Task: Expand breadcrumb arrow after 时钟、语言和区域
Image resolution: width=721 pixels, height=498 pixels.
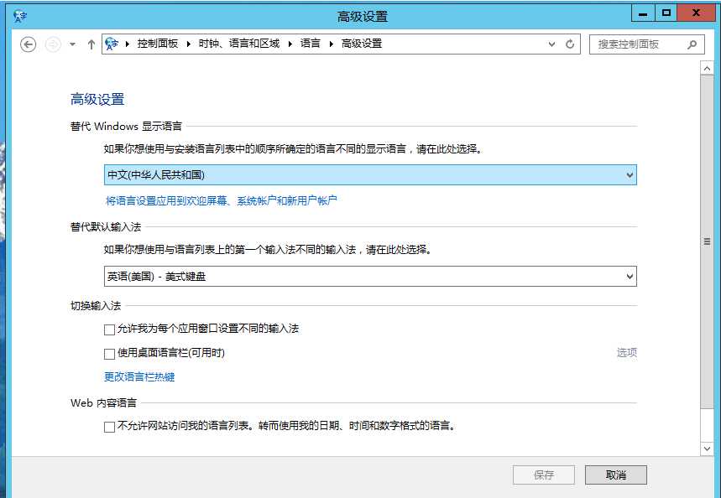Action: pos(290,44)
